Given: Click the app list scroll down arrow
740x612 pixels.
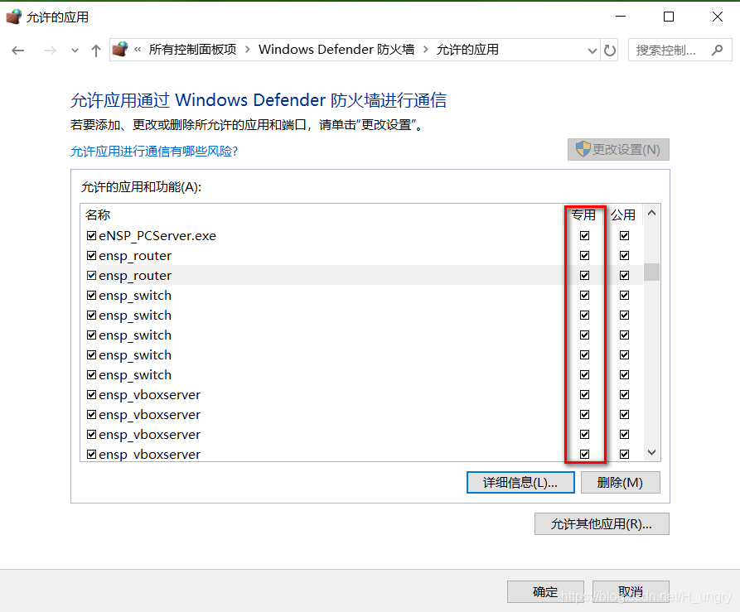Looking at the screenshot, I should coord(652,453).
